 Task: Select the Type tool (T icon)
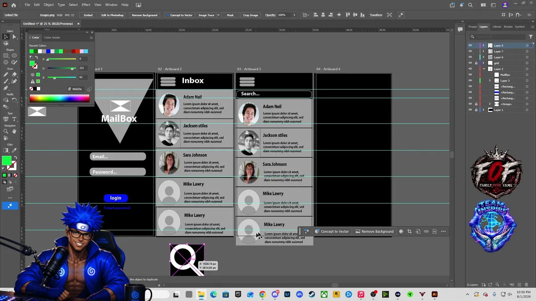click(x=14, y=119)
